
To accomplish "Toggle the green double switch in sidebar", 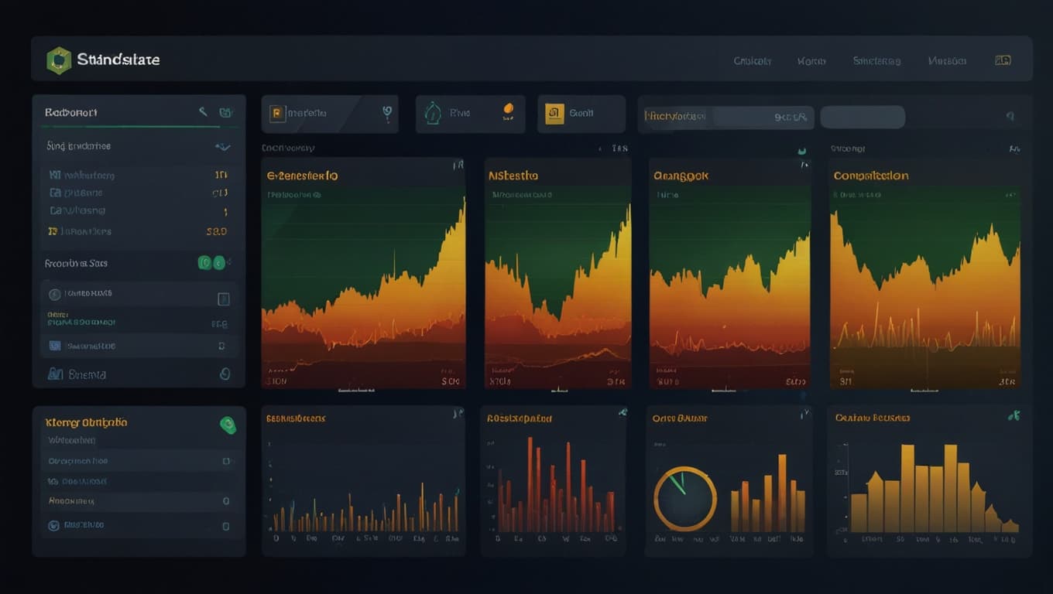I will click(x=211, y=263).
